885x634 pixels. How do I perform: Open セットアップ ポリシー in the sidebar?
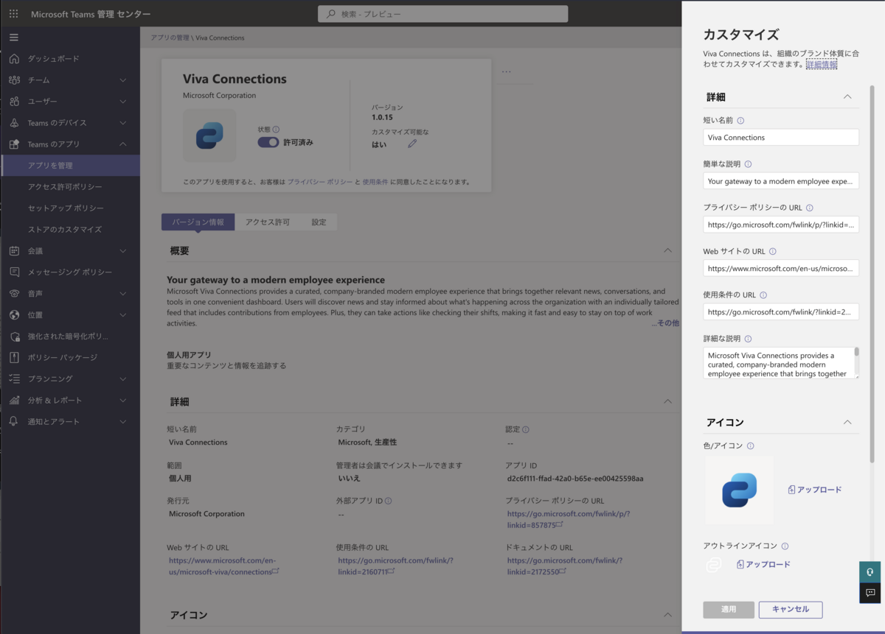coord(70,208)
